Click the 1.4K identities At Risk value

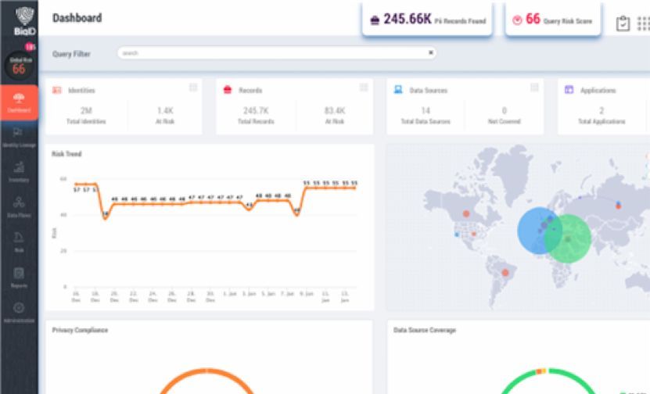(165, 111)
